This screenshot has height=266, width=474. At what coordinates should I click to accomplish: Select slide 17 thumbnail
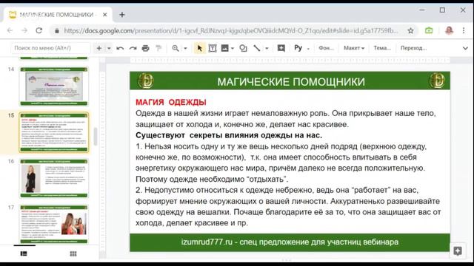54,224
